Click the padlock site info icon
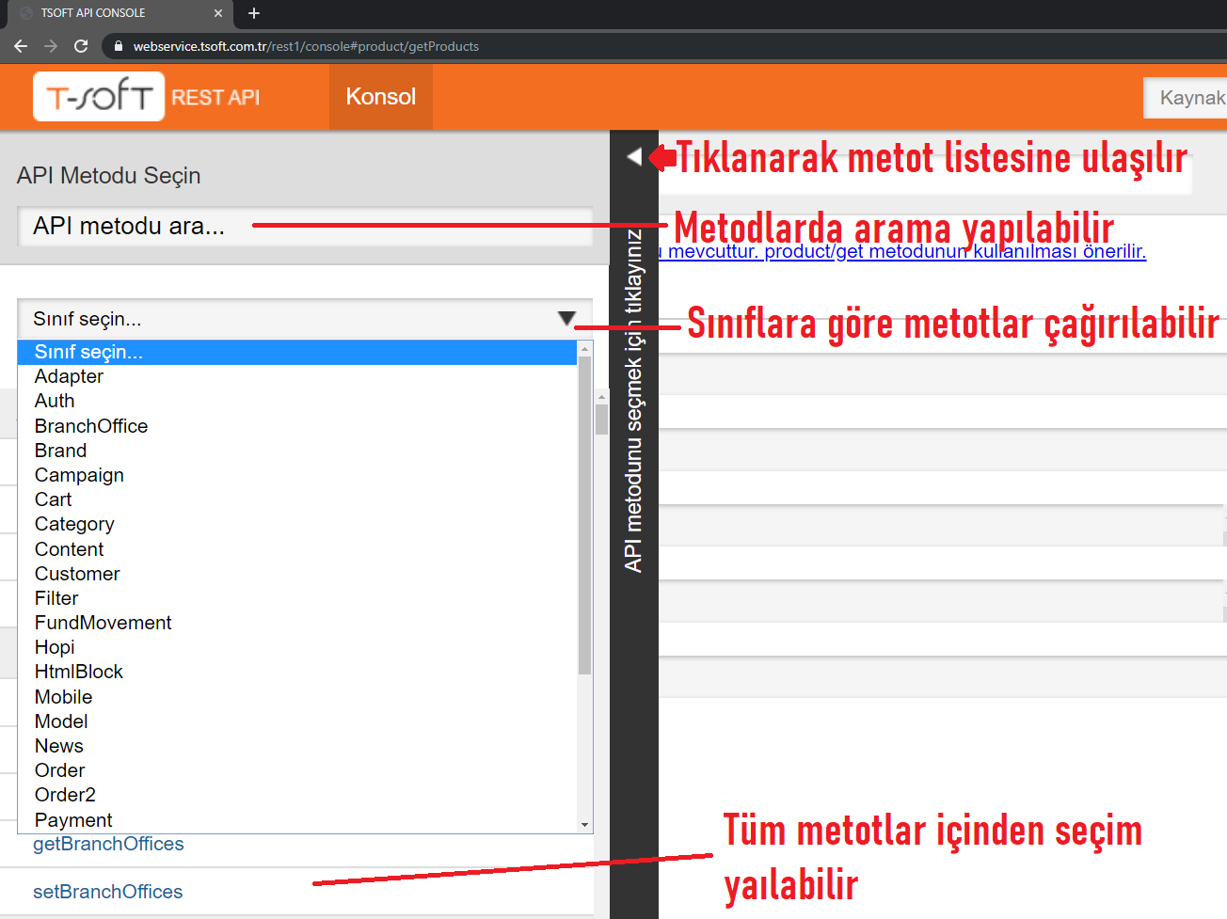The height and width of the screenshot is (919, 1227). pos(118,46)
